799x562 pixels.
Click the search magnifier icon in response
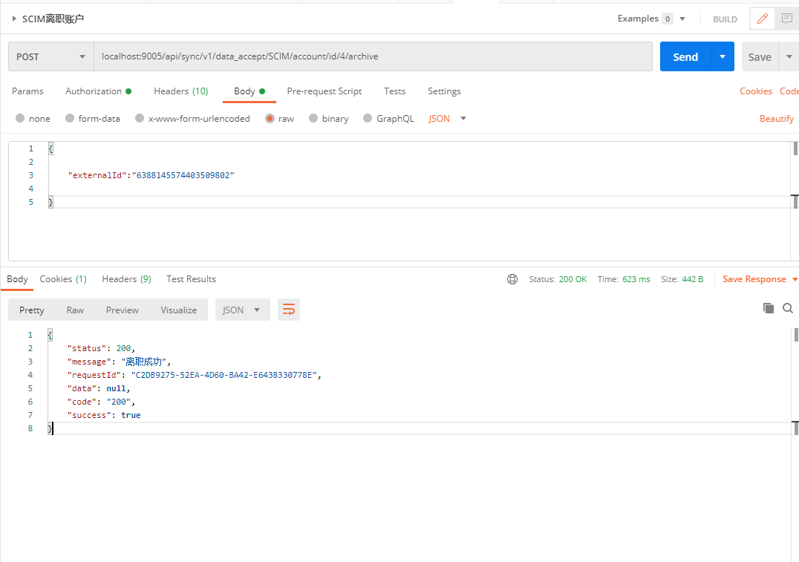click(x=788, y=308)
